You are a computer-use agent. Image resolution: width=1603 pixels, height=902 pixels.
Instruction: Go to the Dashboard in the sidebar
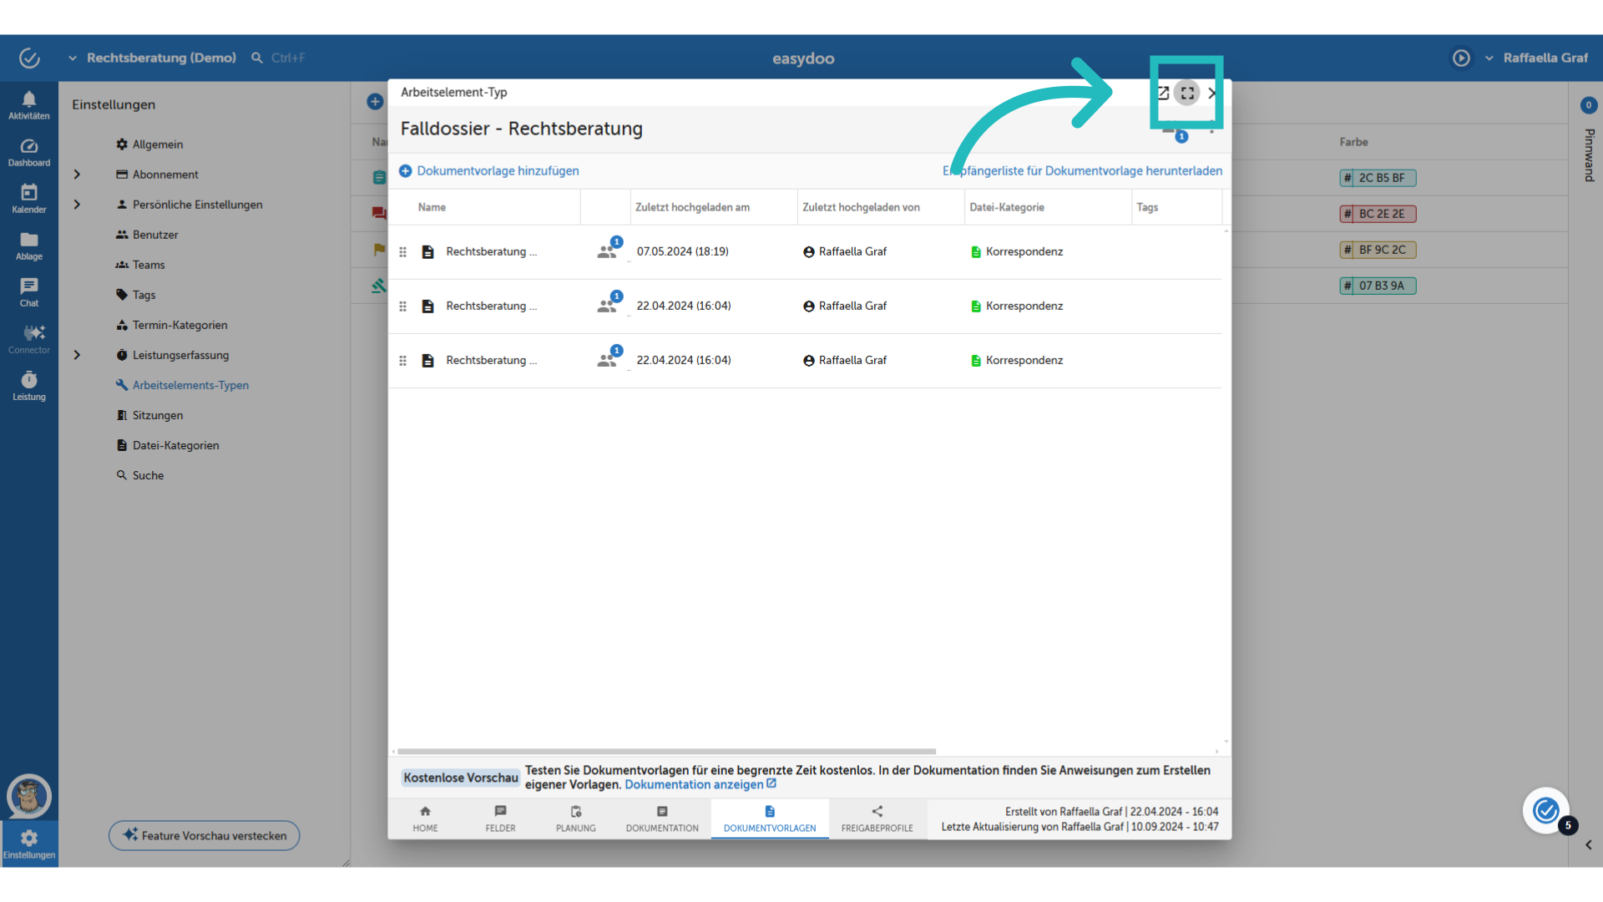click(29, 153)
